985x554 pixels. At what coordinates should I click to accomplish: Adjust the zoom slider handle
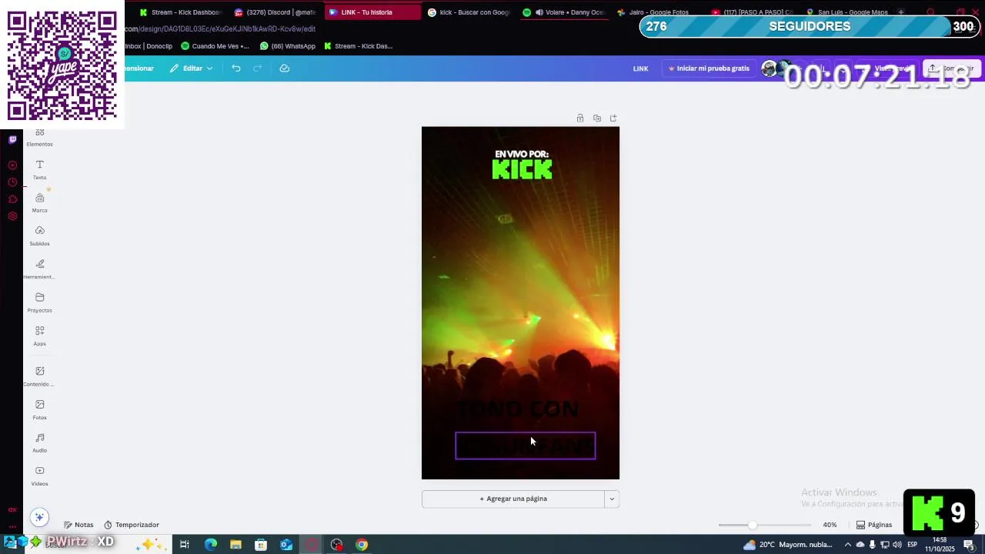pyautogui.click(x=752, y=525)
